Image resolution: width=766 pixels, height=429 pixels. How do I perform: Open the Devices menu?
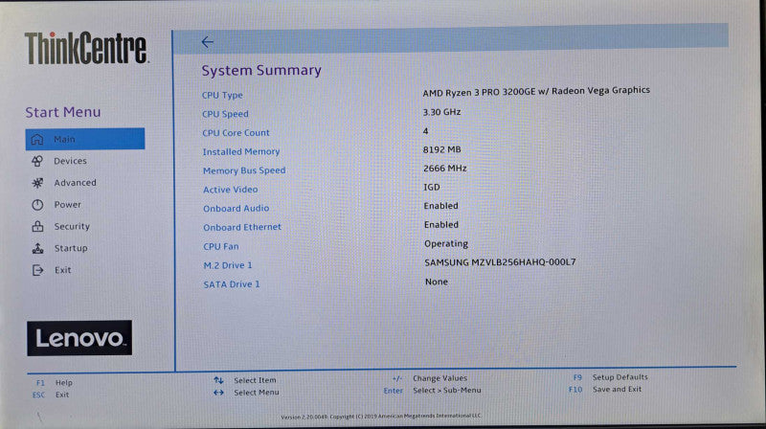70,161
